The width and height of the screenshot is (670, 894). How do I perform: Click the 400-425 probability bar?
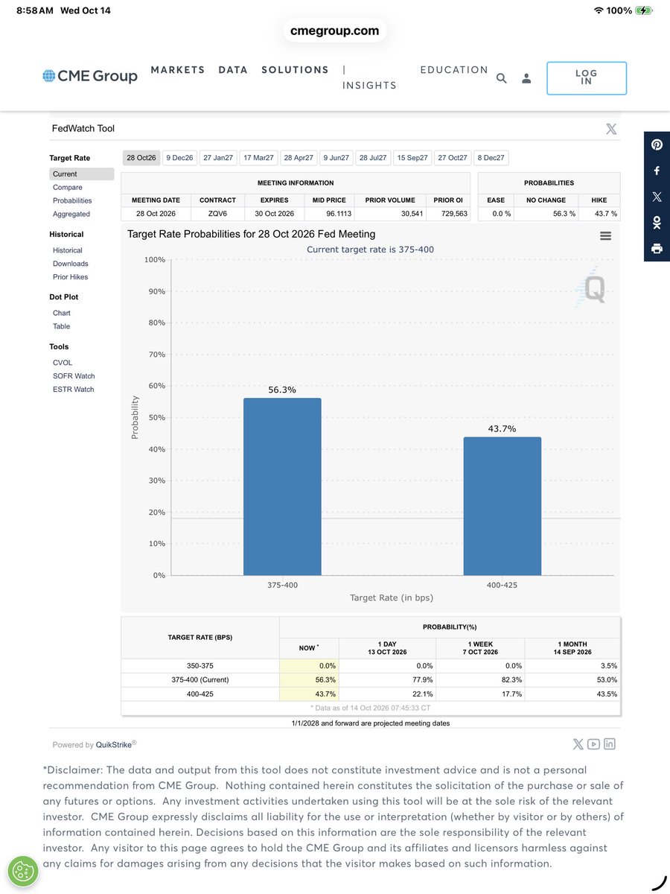pos(502,507)
